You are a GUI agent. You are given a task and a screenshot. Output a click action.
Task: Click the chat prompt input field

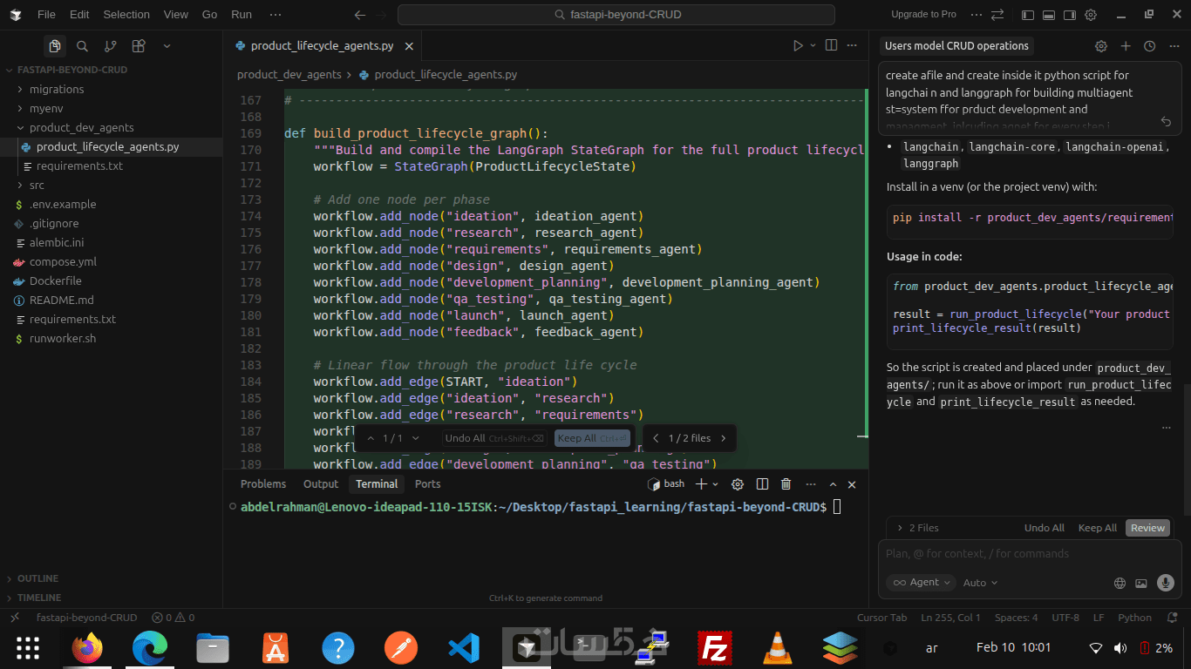pyautogui.click(x=1029, y=554)
